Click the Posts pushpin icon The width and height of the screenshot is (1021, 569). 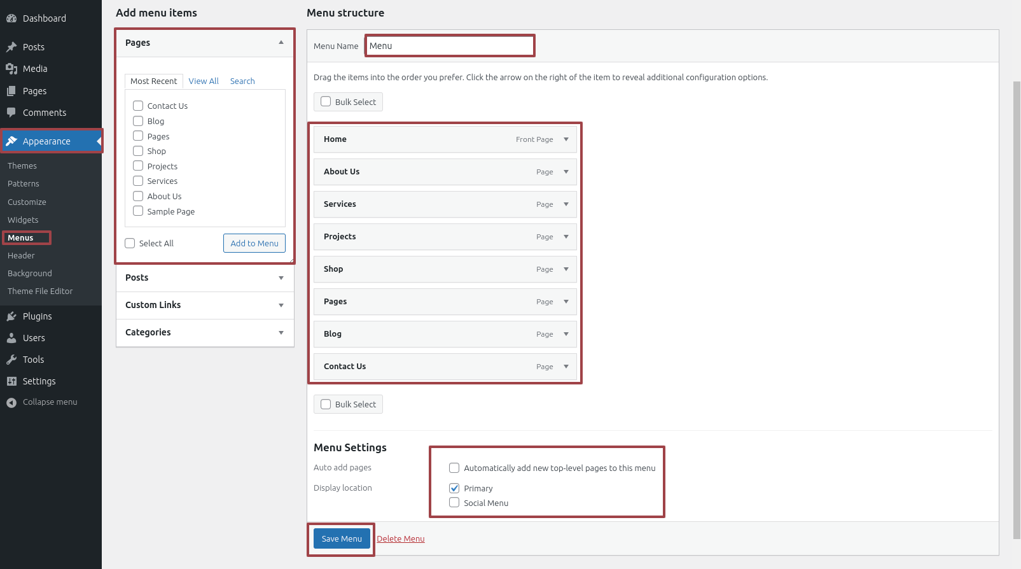point(11,47)
